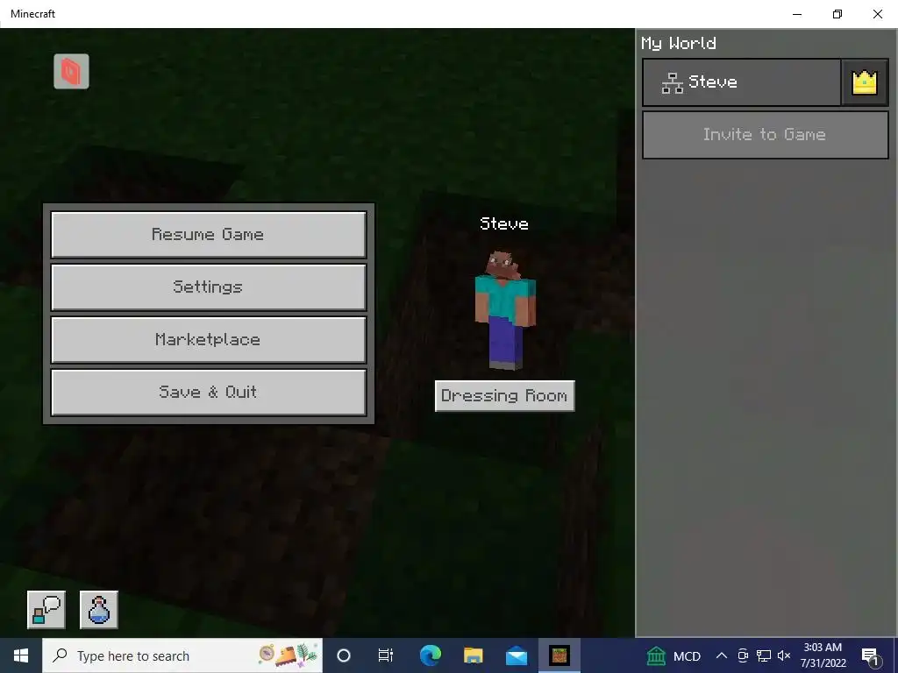
Task: Open the Windows Start menu
Action: pyautogui.click(x=21, y=655)
